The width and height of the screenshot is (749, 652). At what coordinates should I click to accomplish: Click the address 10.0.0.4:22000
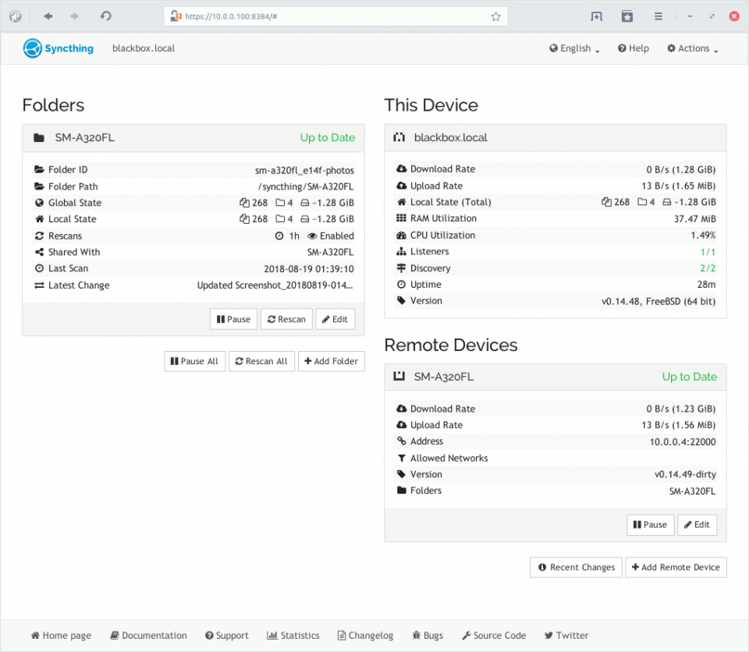point(683,442)
